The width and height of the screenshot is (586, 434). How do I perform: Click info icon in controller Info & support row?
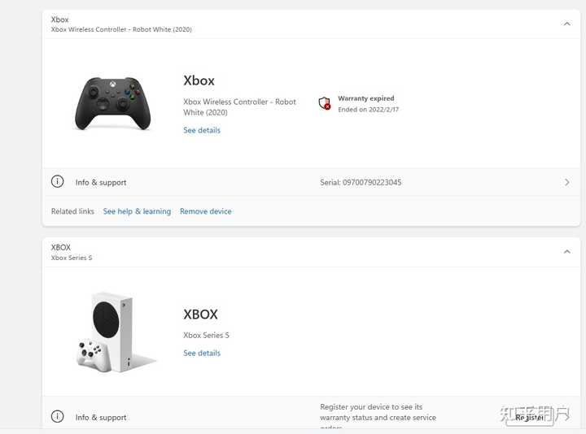coord(58,182)
